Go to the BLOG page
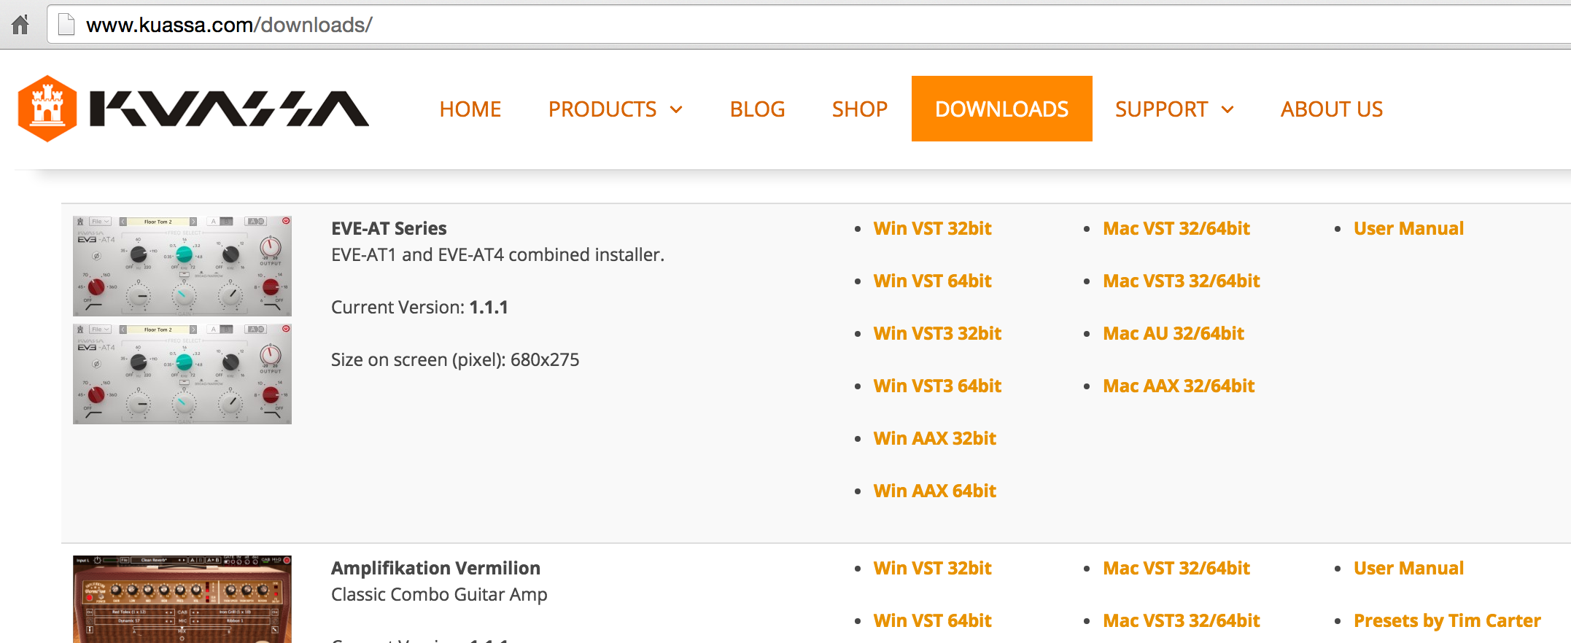This screenshot has width=1571, height=643. tap(757, 109)
